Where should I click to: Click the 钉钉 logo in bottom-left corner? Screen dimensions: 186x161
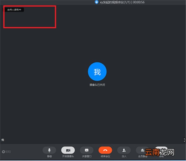coord(6,152)
